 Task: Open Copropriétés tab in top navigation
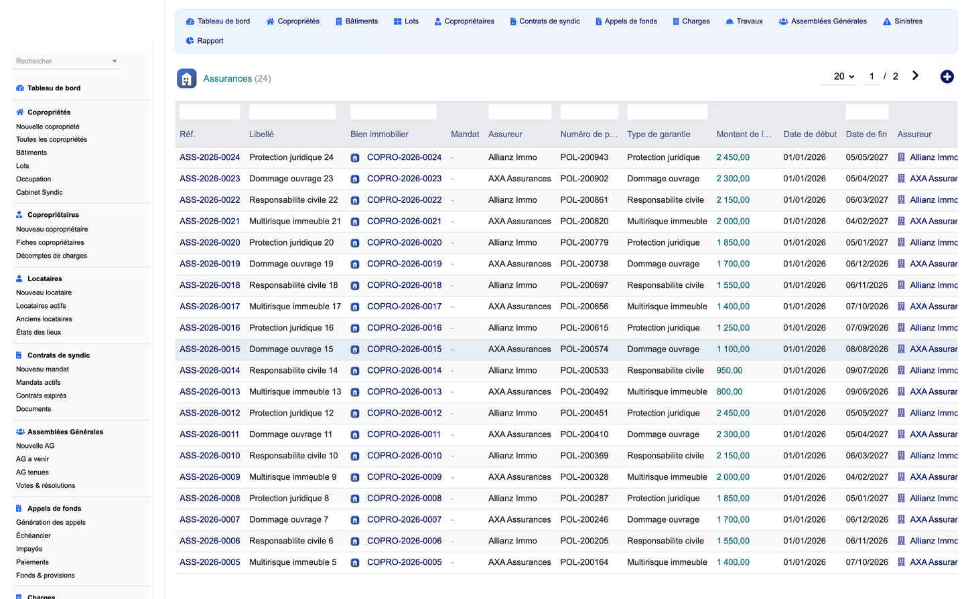coord(293,21)
